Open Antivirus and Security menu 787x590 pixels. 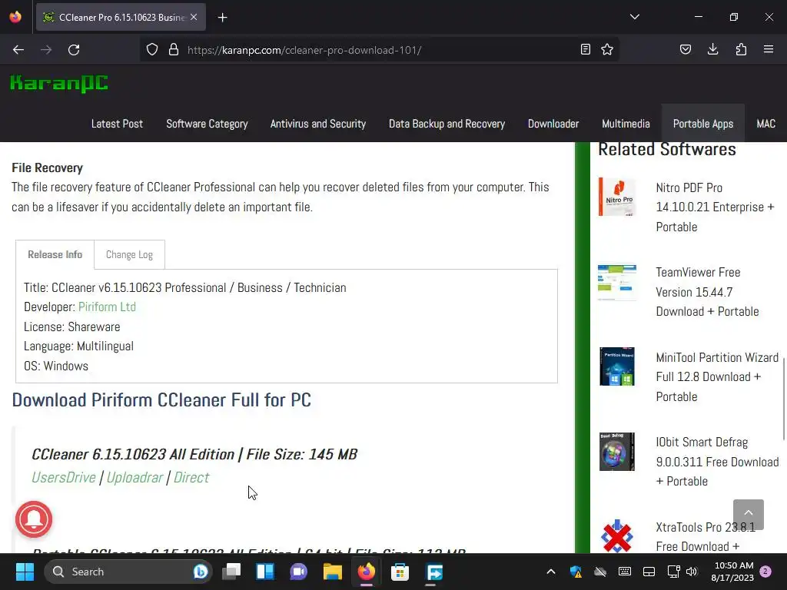point(317,124)
